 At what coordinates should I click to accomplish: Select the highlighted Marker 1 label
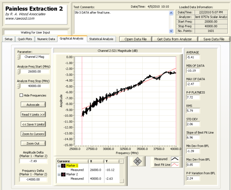(x=72, y=166)
